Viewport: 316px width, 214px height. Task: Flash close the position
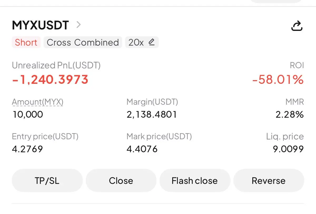point(195,181)
